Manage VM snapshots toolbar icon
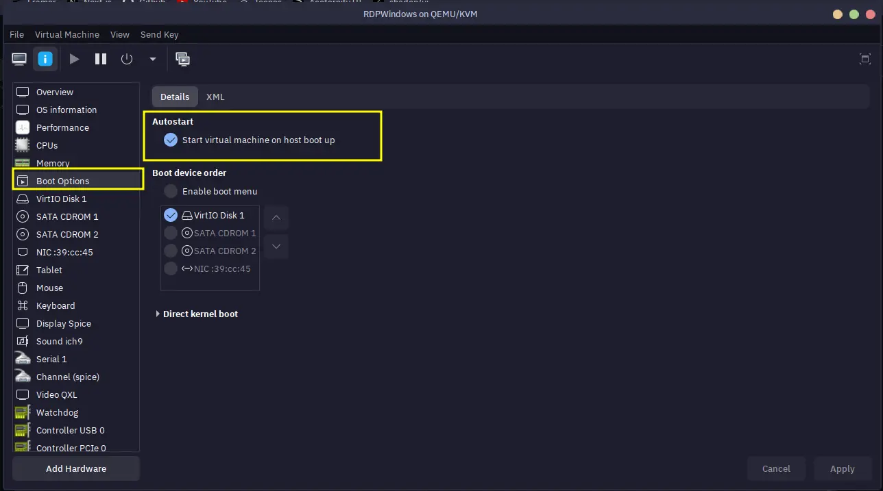 183,59
